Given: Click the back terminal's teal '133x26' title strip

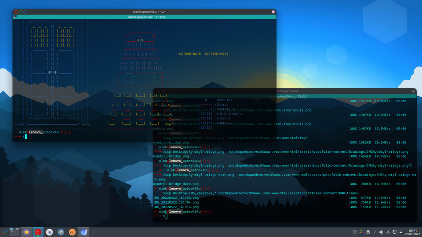Looking at the screenshot, I should pos(284,96).
